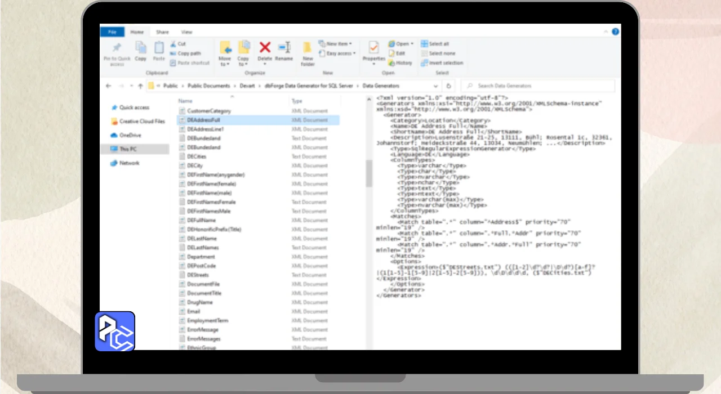Open the New item dropdown
The image size is (721, 394).
click(x=335, y=44)
